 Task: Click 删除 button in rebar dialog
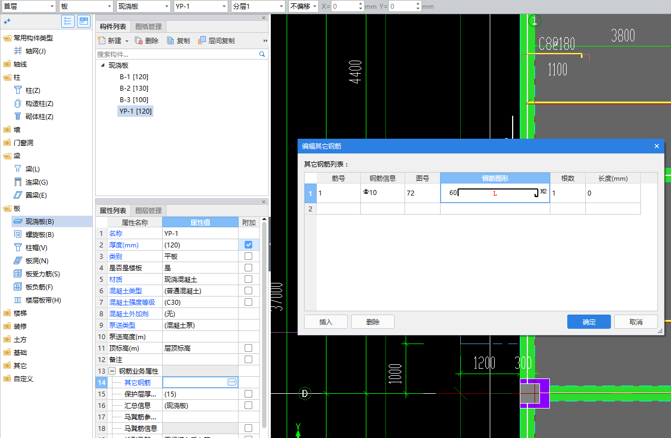373,322
